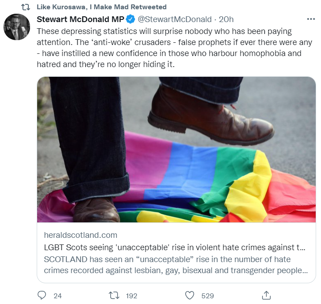Open 'Like Kurosawa, I Make Mad Retweeted' profile

pyautogui.click(x=102, y=7)
